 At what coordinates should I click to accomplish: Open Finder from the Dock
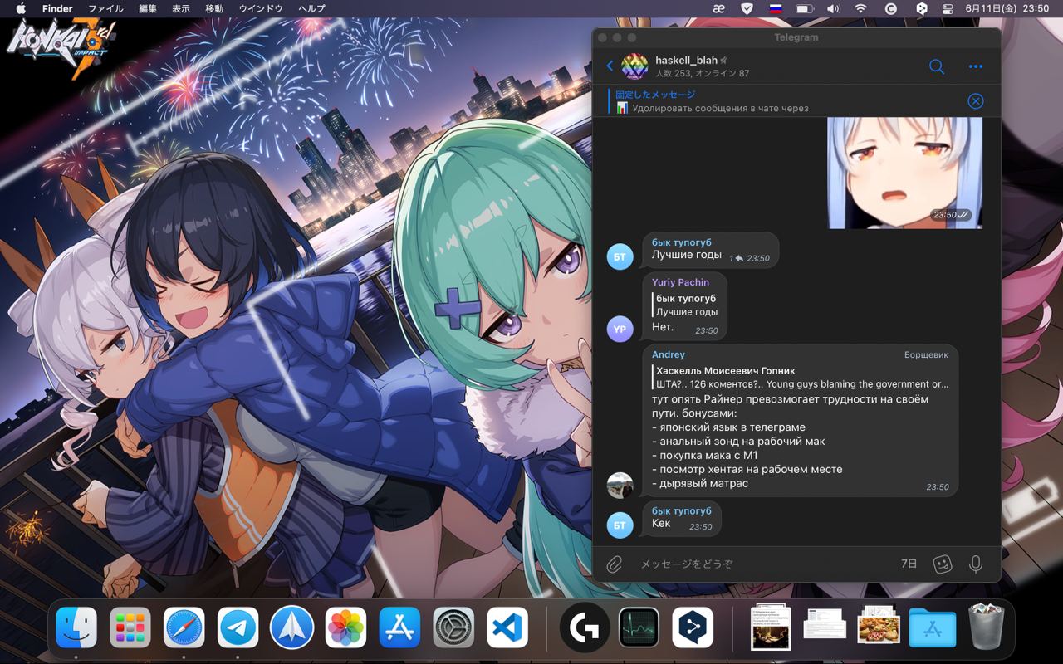coord(76,627)
